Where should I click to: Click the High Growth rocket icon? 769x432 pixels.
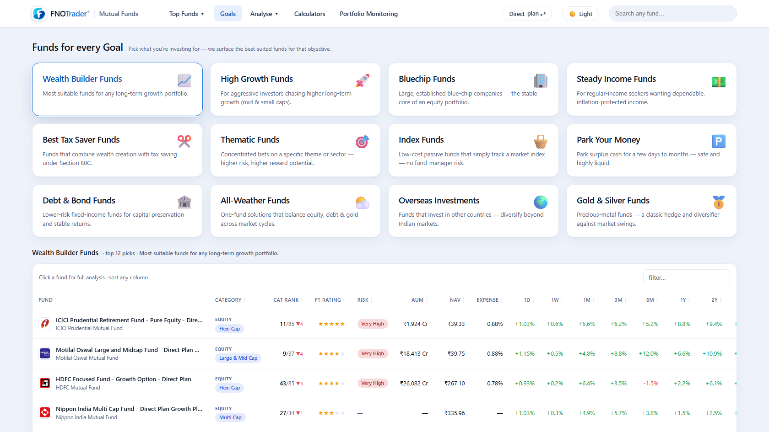[x=363, y=80]
